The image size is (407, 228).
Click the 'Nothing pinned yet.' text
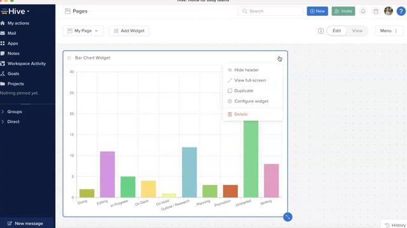(x=19, y=93)
